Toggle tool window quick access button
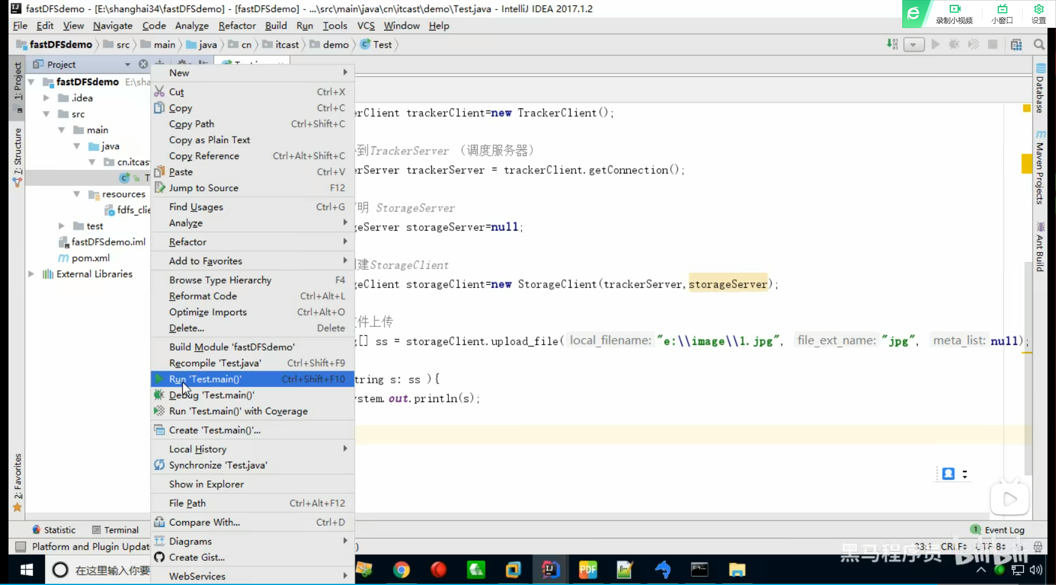 point(20,547)
